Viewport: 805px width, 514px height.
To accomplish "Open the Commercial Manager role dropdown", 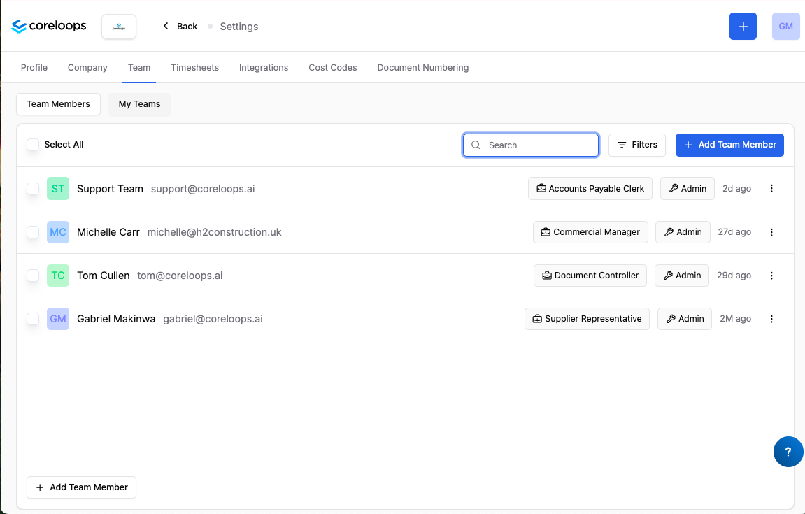I will [x=590, y=232].
